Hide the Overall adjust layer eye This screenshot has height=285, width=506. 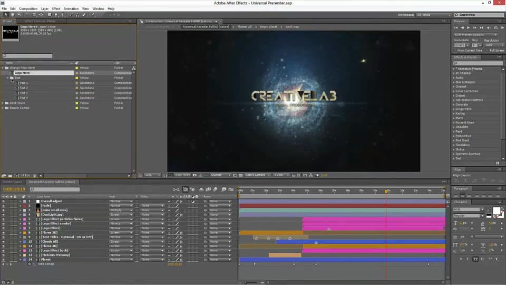coord(4,201)
